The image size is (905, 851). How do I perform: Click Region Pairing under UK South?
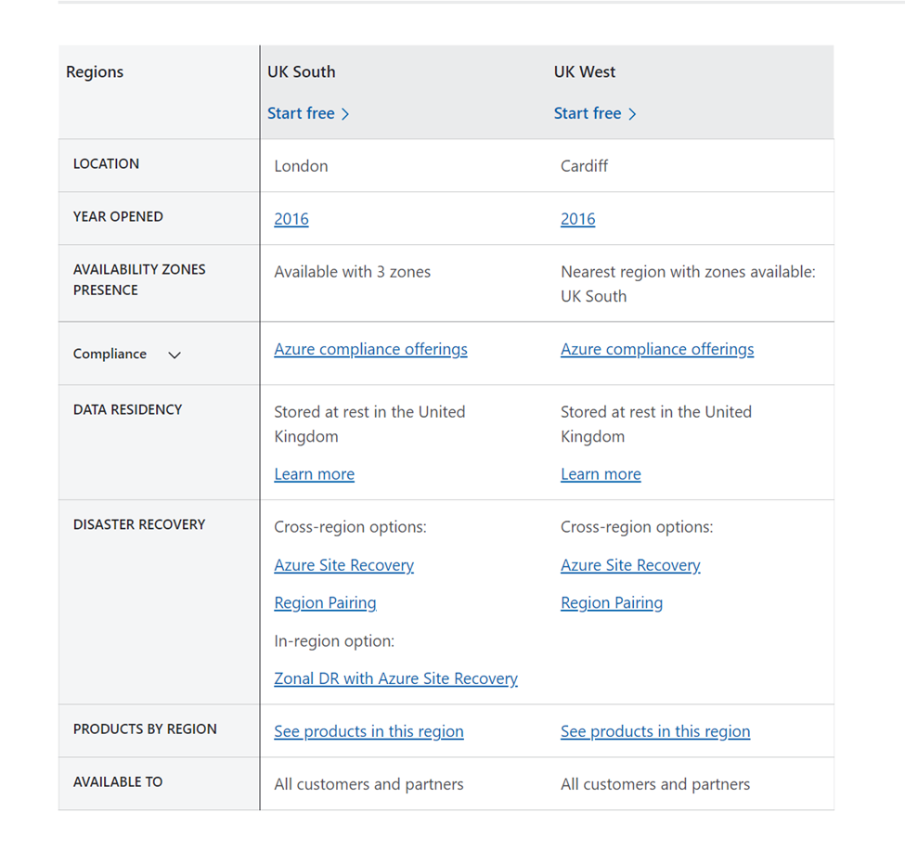pos(325,603)
